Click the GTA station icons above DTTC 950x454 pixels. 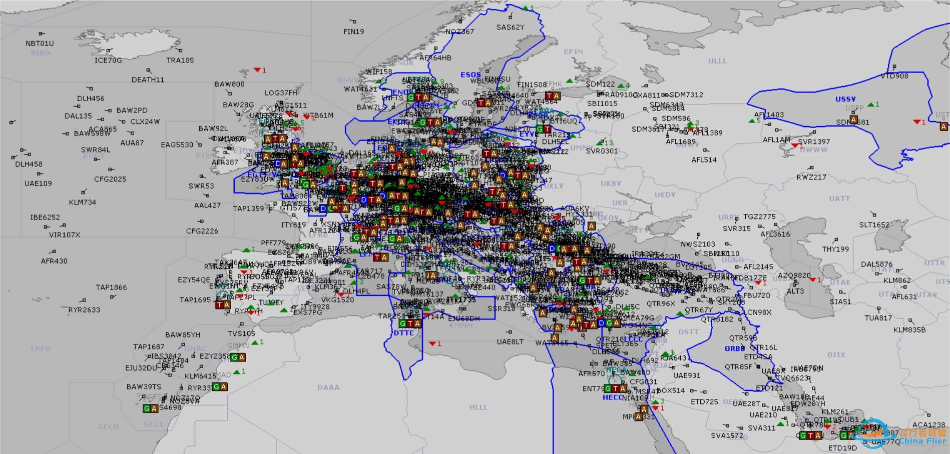[410, 323]
